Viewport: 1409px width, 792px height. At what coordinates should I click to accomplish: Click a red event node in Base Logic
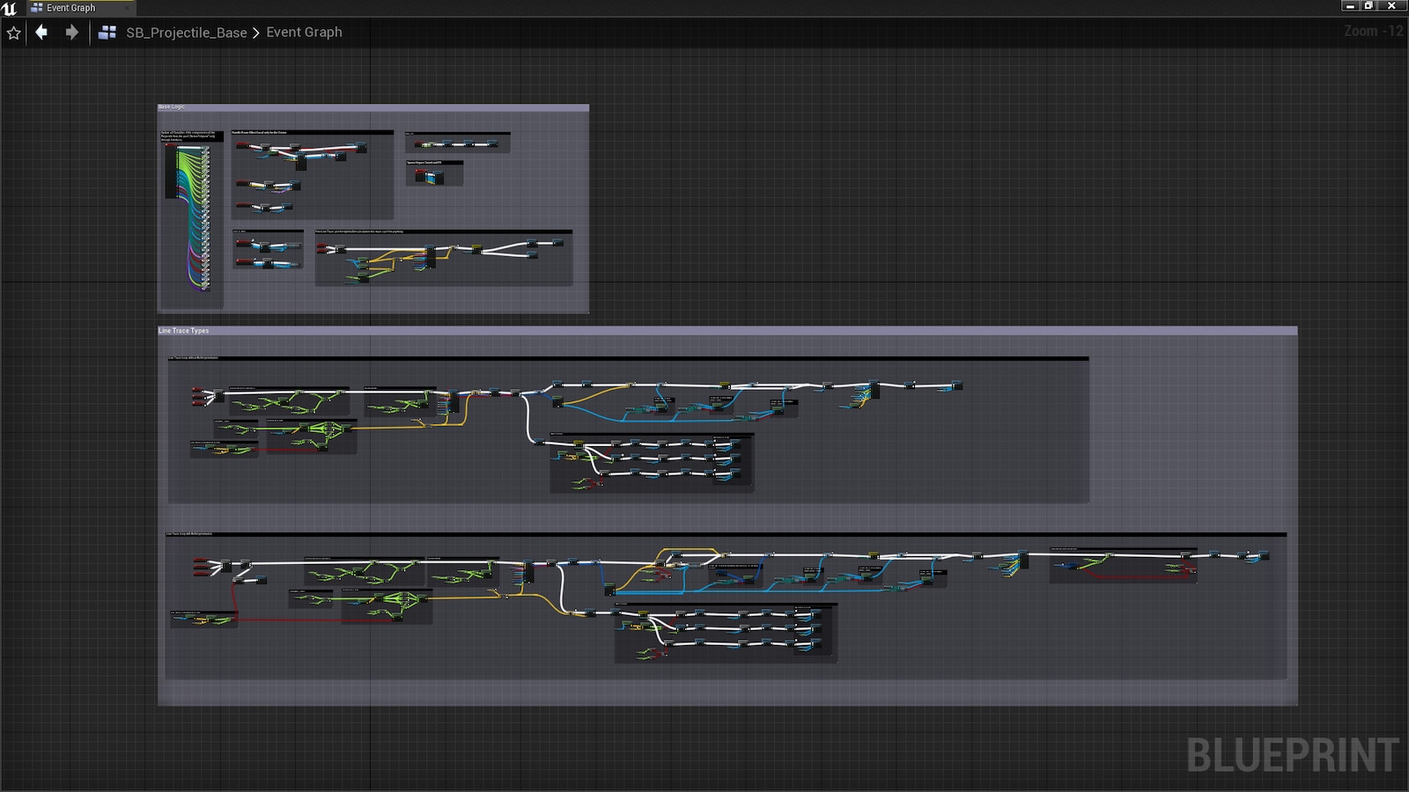[241, 145]
